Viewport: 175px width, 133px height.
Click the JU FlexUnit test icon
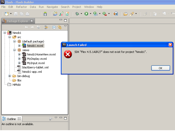[x=61, y=14]
